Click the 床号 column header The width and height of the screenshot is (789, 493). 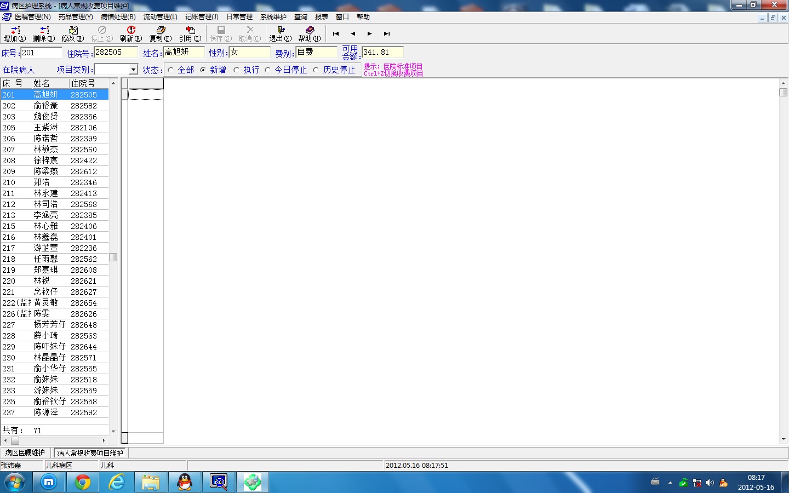pos(16,83)
